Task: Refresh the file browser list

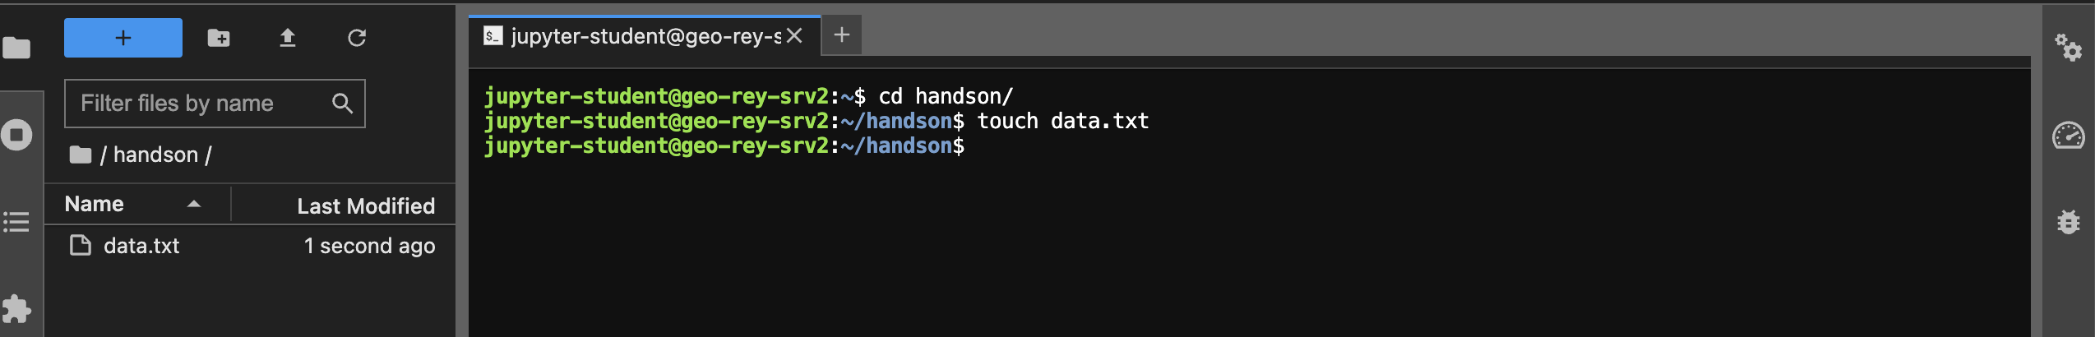Action: (356, 38)
